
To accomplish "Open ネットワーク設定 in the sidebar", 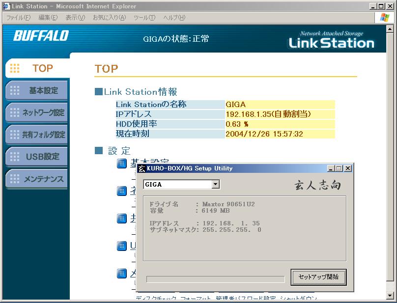I will pyautogui.click(x=36, y=112).
